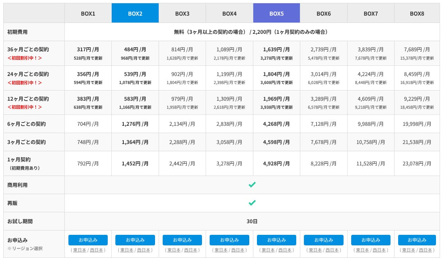Click the BOX1 column header
Image resolution: width=444 pixels, height=261 pixels.
(x=88, y=13)
